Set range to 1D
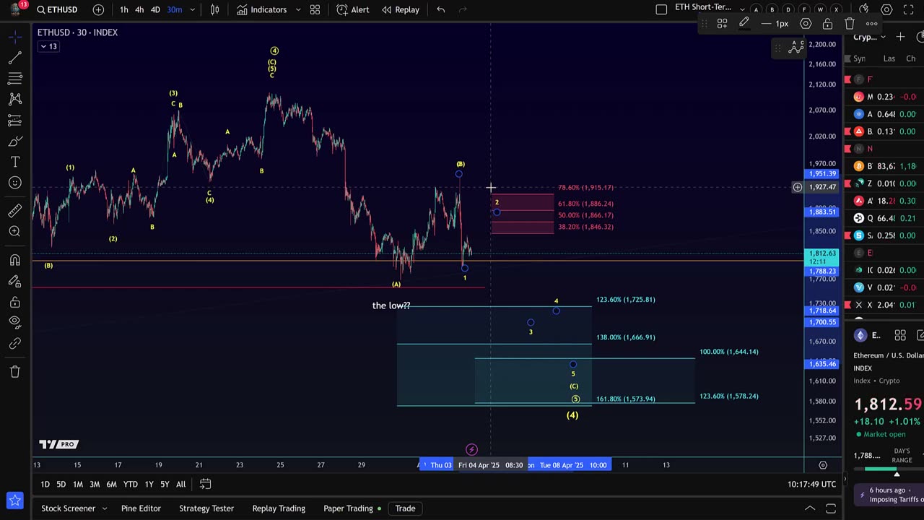The height and width of the screenshot is (520, 924). [45, 484]
